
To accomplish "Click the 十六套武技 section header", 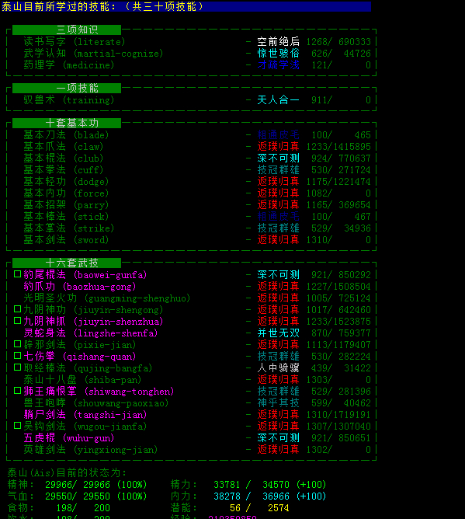I will (x=67, y=263).
